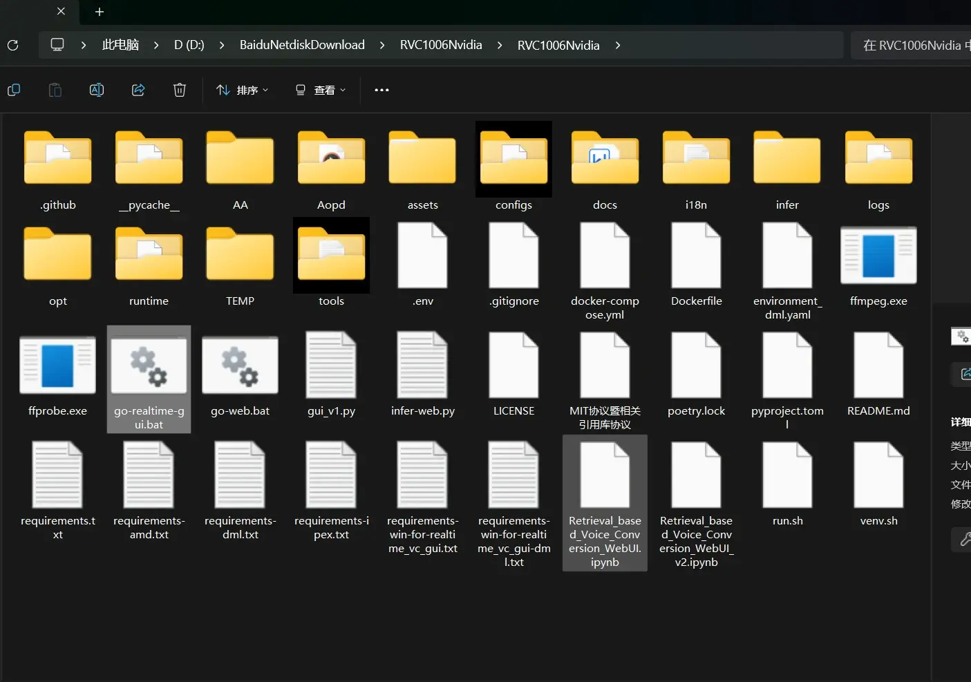Screen dimensions: 971x682
Task: Expand chevron after BaiduNetdiskDownload breadcrumb
Action: pyautogui.click(x=382, y=45)
